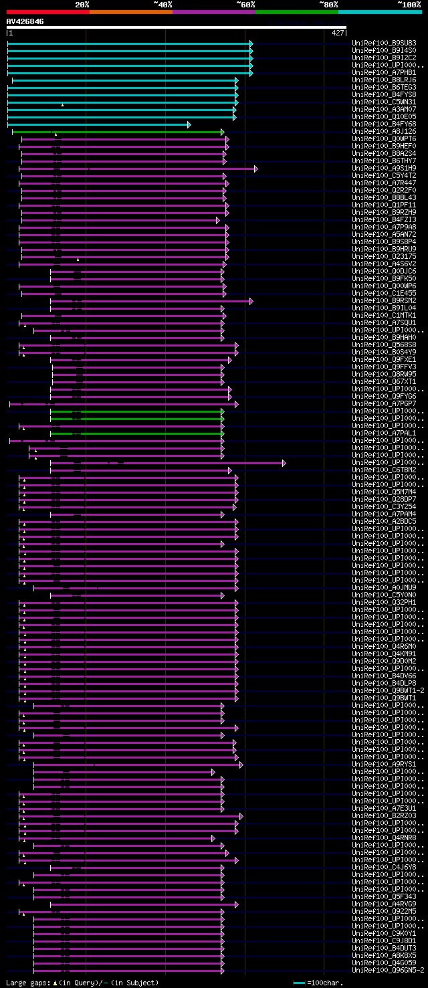Viewport: 428px width, 988px height.
Task: Select the UniRef100_B4FYS8 label
Action: click(x=384, y=95)
